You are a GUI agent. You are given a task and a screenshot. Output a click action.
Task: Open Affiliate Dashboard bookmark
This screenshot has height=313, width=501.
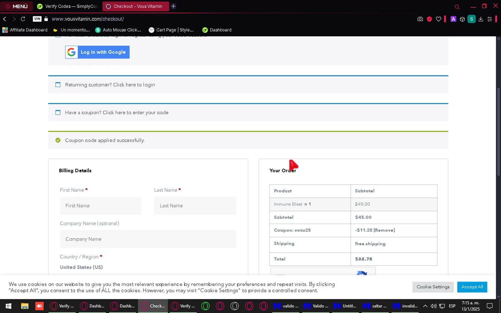click(x=25, y=30)
